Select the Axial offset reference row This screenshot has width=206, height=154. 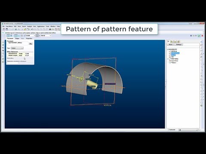(x=20, y=55)
